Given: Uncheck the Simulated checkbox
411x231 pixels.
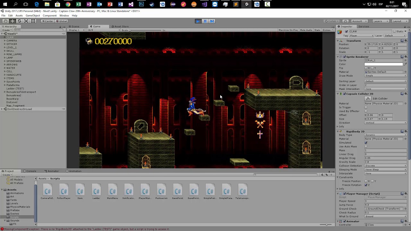Looking at the screenshot, I should [x=366, y=143].
